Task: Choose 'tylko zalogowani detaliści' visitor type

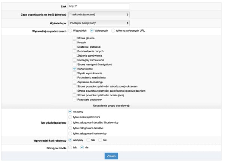Action: click(71, 128)
